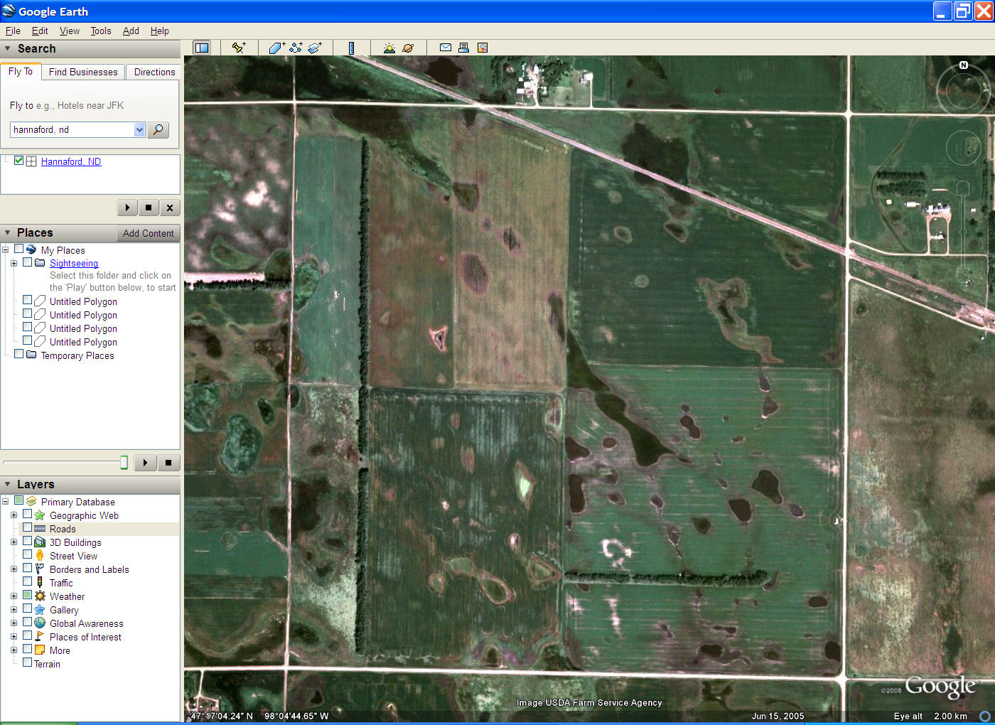Click the Roads layer icon

(40, 529)
